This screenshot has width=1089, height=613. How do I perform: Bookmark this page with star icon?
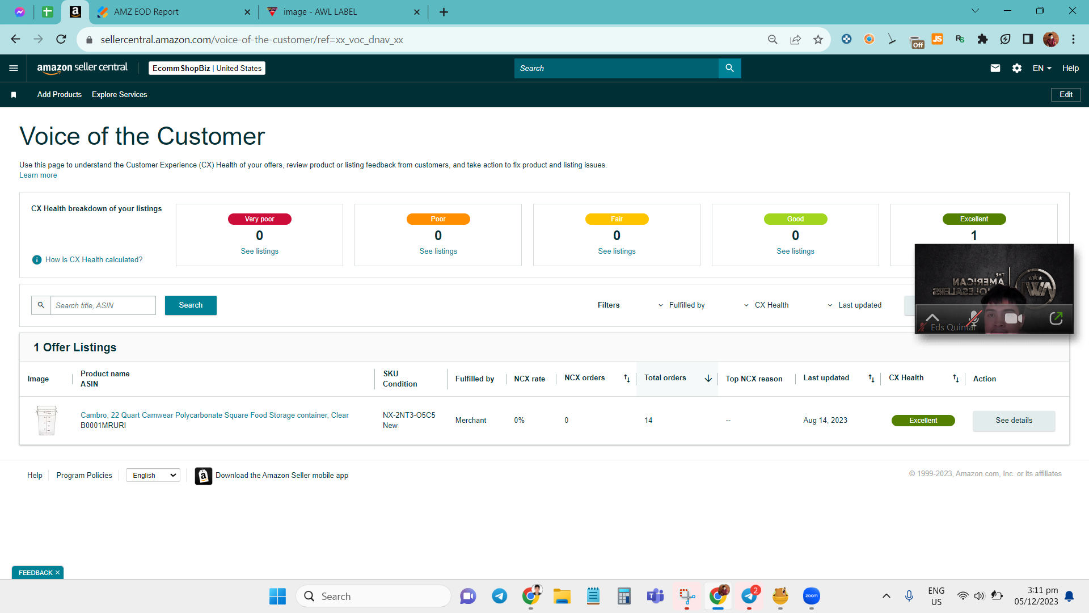tap(818, 40)
